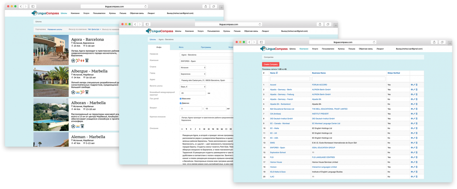This screenshot has height=189, width=457.
Task: Open the Harrow House company link
Action: (276, 162)
